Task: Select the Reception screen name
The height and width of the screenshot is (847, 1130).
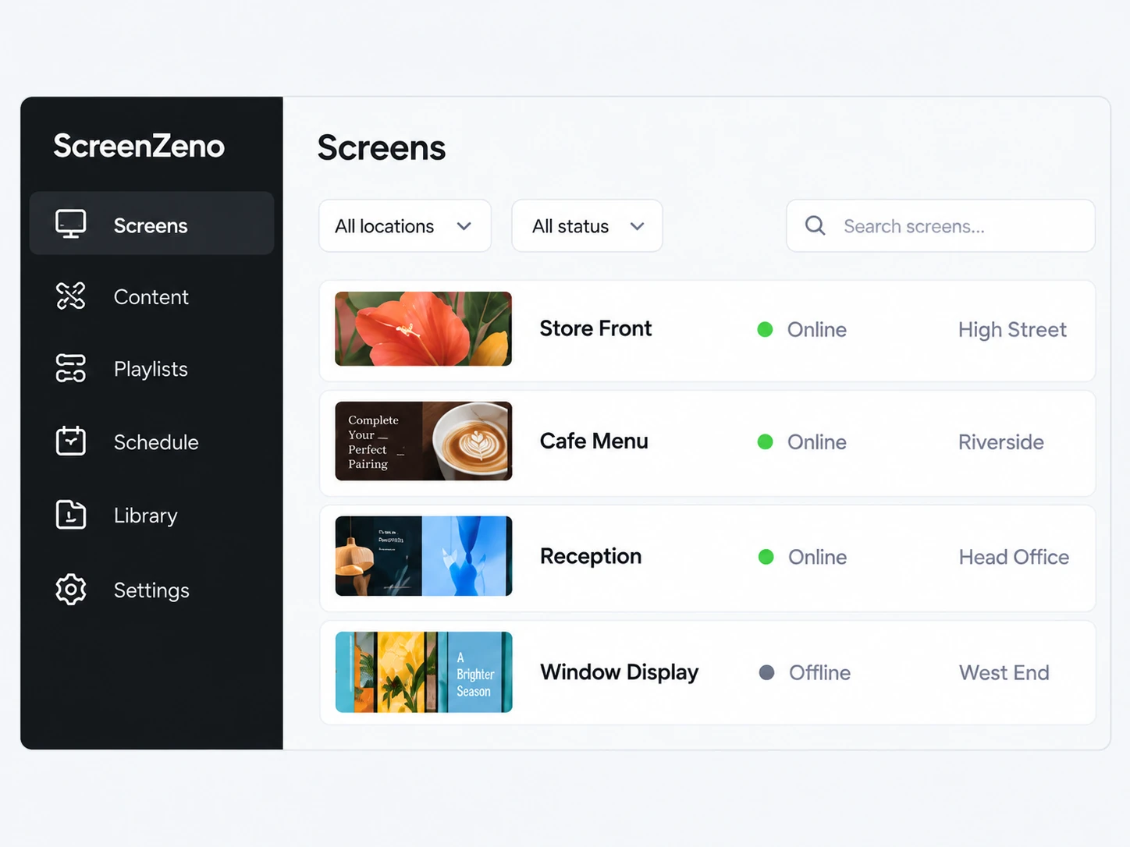Action: click(591, 556)
